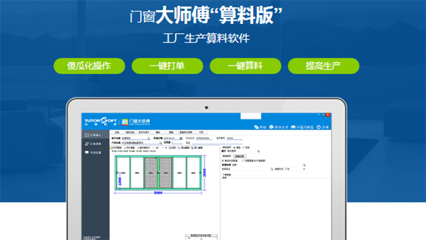Click the 生产单号 input field
This screenshot has height=240, width=426.
[x=234, y=138]
